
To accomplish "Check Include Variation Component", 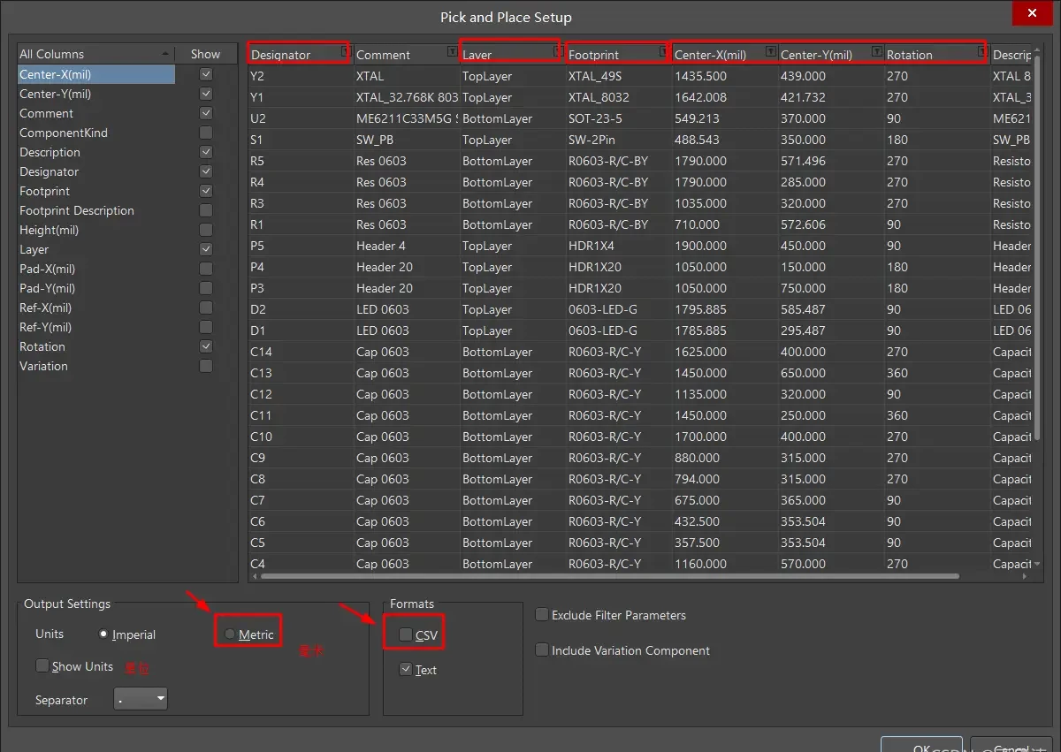I will point(542,650).
